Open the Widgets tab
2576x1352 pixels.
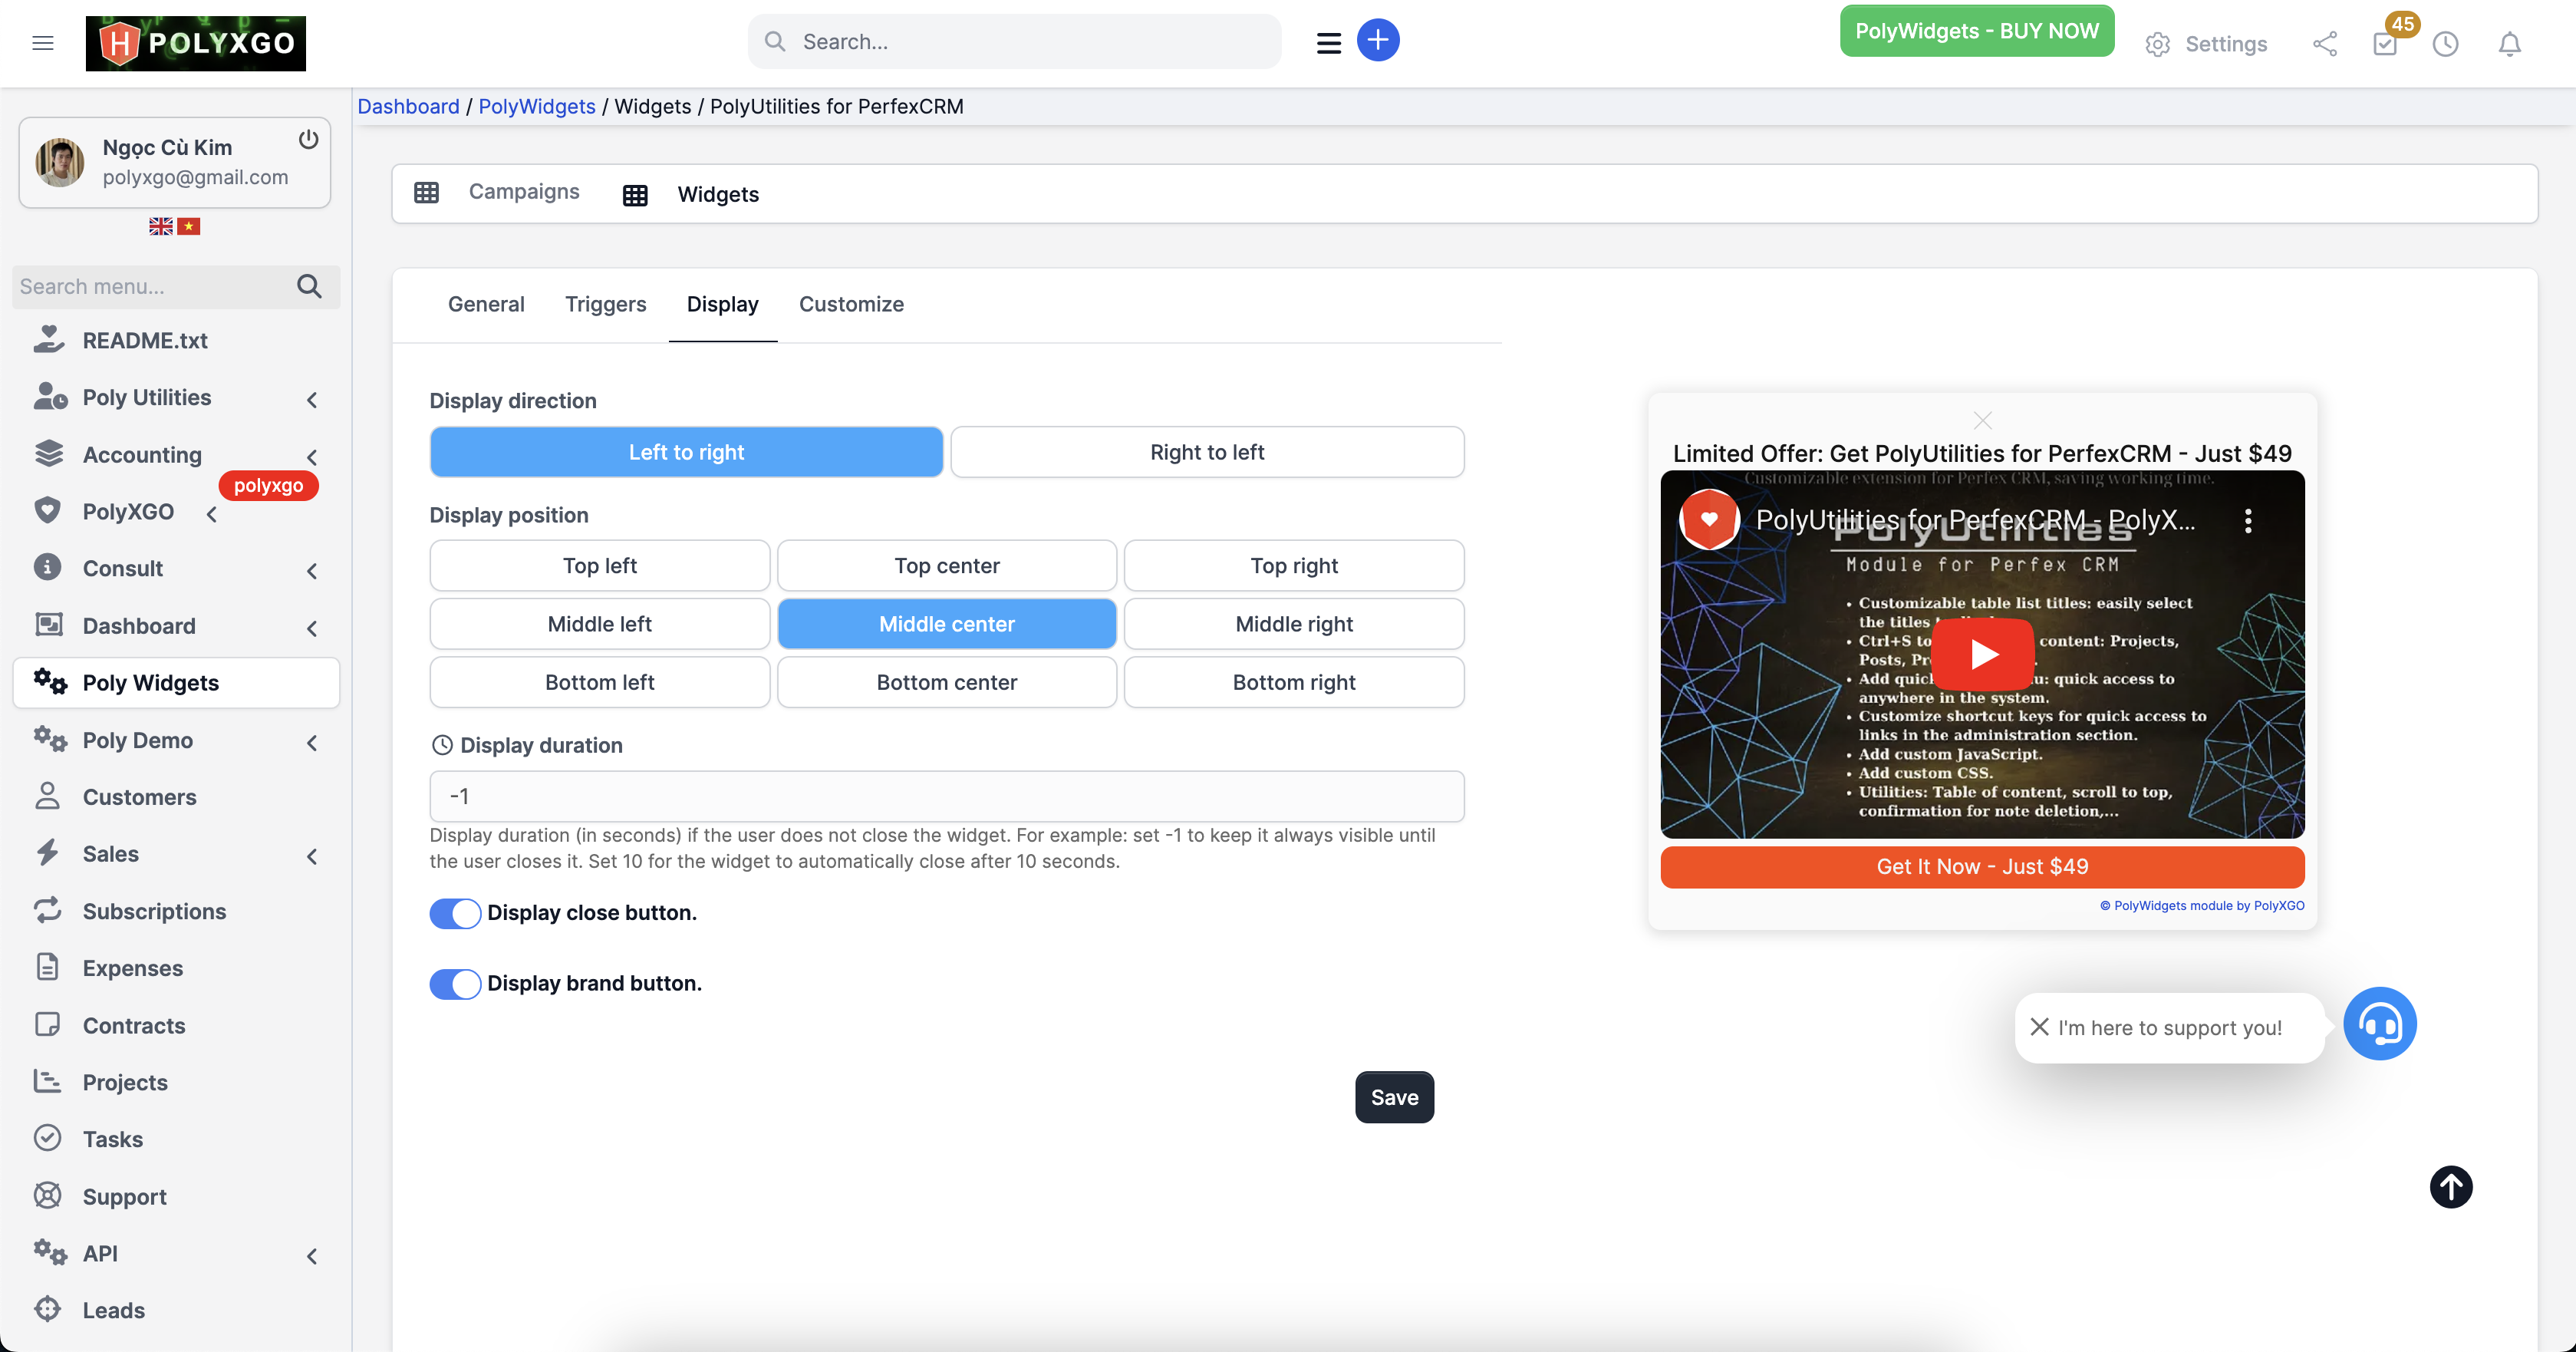coord(691,194)
